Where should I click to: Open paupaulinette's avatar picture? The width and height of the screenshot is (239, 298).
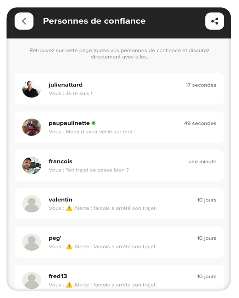pos(31,127)
